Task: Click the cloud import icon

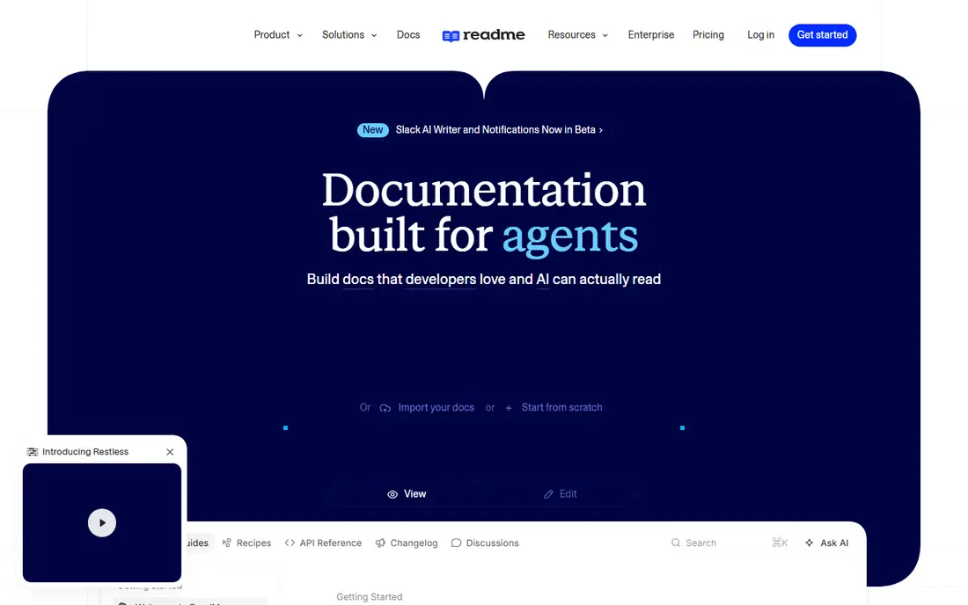Action: [385, 408]
